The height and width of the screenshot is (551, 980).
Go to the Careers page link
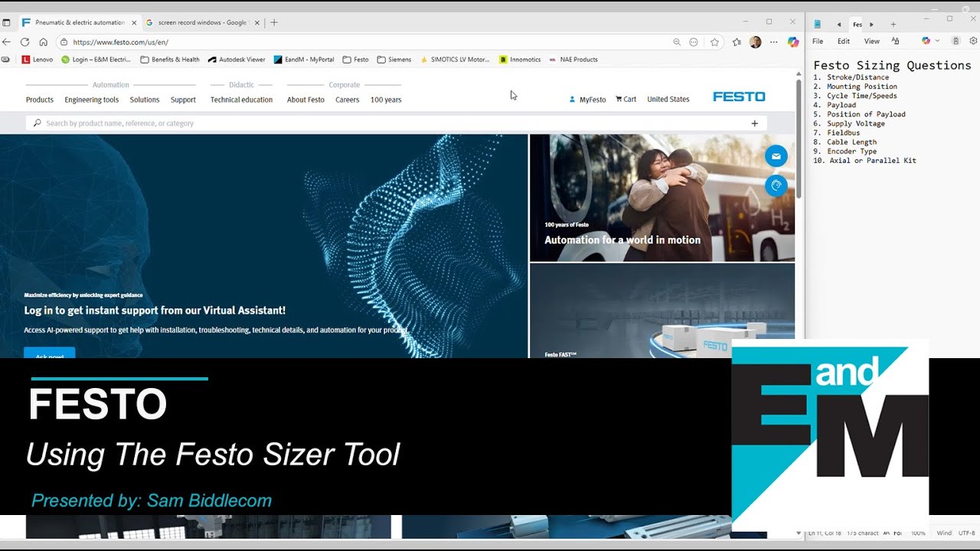pyautogui.click(x=348, y=99)
